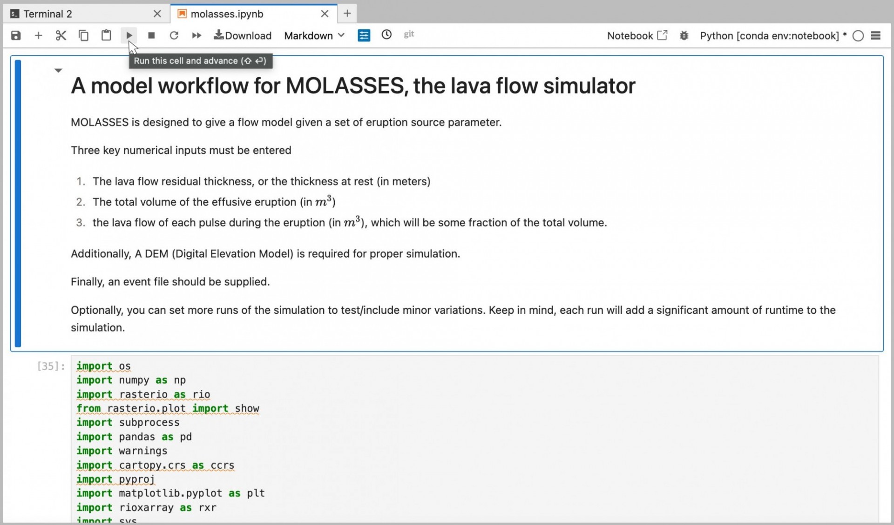This screenshot has height=525, width=894.
Task: Cut the selected cell with scissors icon
Action: click(61, 35)
